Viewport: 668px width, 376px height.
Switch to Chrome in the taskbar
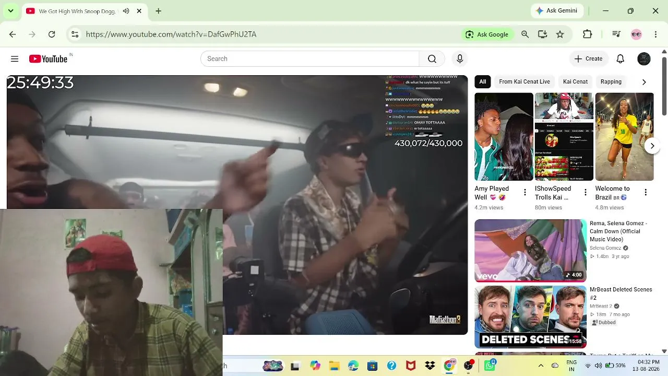(x=449, y=366)
